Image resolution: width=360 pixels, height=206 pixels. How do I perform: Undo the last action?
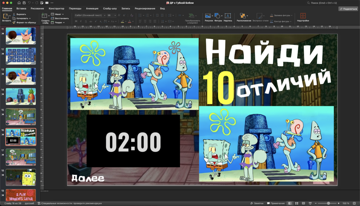(29, 3)
